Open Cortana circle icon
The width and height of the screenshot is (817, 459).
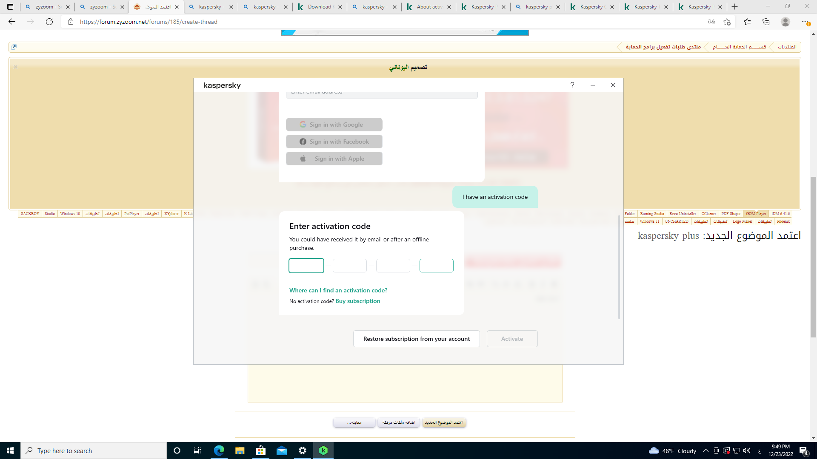pos(177,450)
